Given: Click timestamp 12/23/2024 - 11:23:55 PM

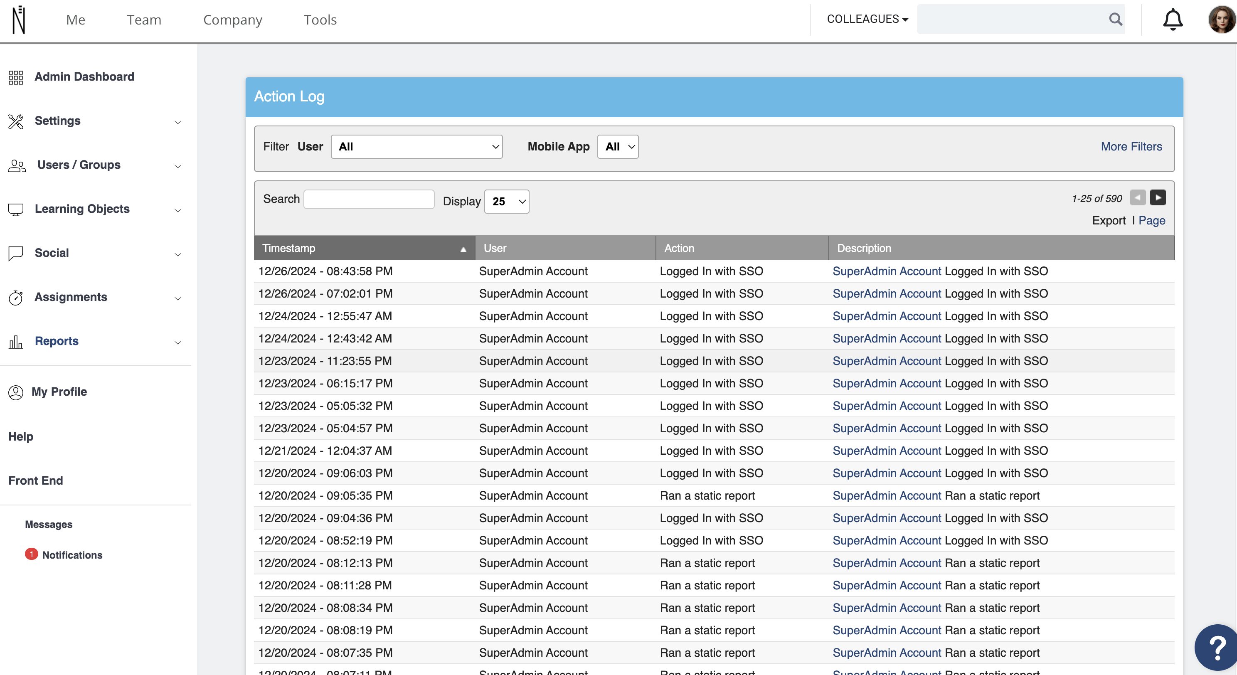Looking at the screenshot, I should click(325, 361).
